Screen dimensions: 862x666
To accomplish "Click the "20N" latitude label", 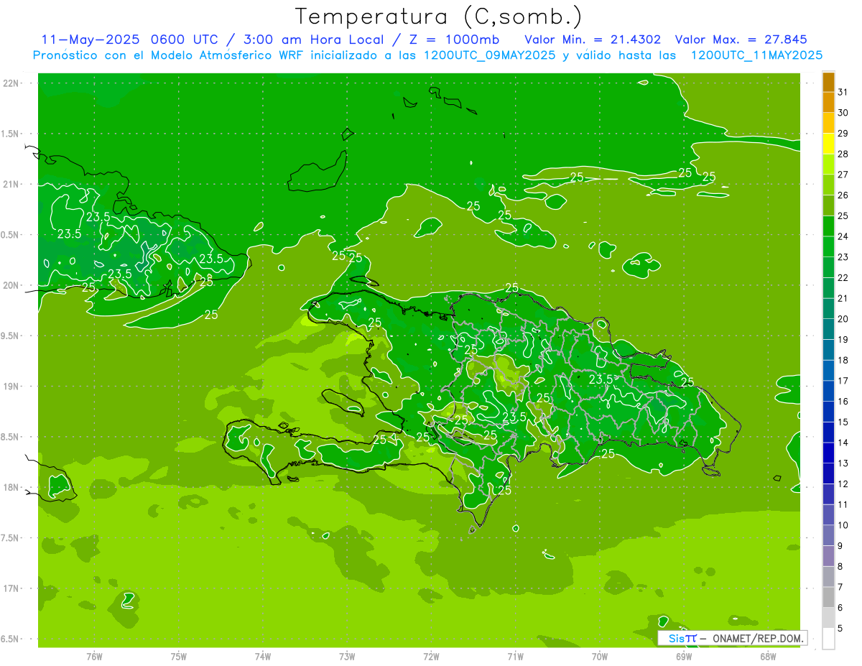I will click(x=11, y=286).
